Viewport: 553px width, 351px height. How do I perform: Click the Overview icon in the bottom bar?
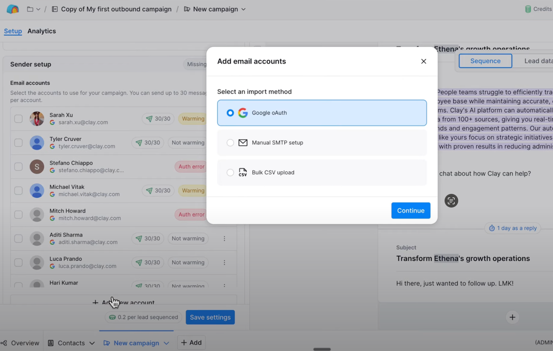tap(4, 343)
